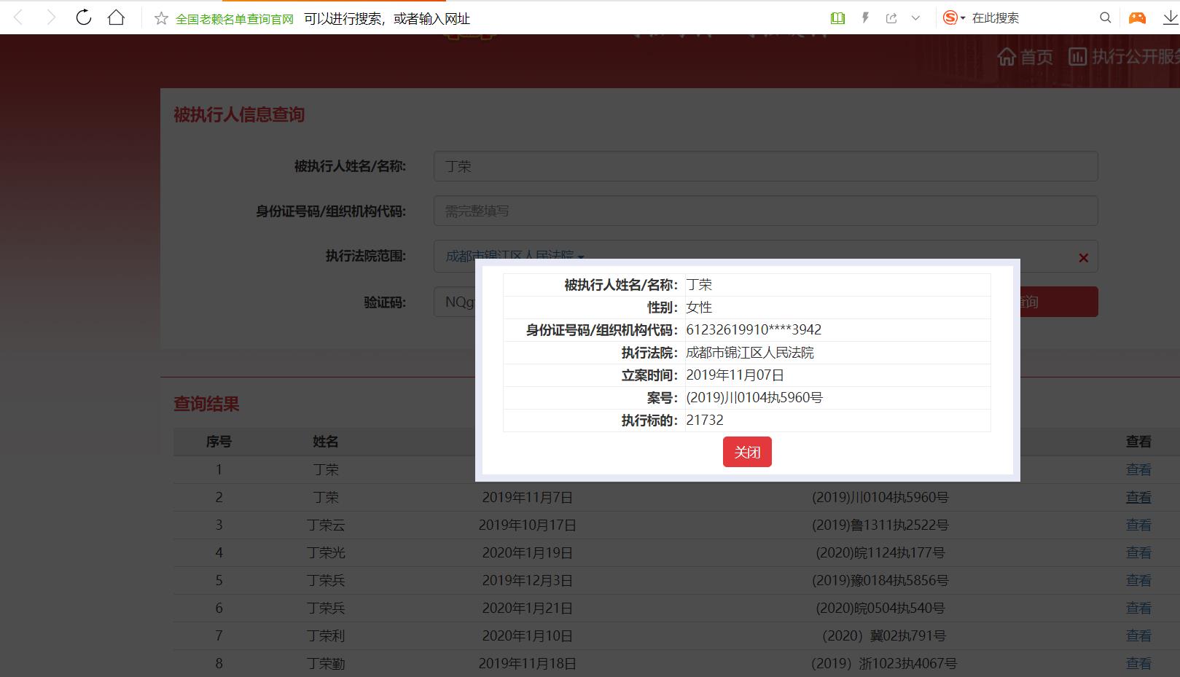This screenshot has width=1180, height=677.
Task: Click the lightning speed mode icon
Action: (x=865, y=18)
